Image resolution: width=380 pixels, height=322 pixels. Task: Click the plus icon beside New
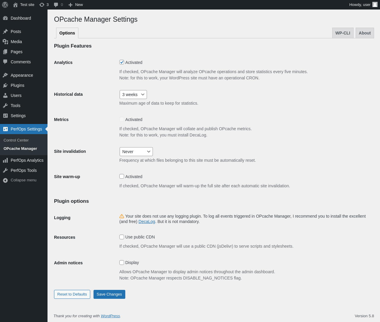tap(70, 5)
